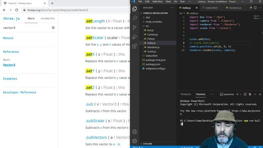263x148 pixels.
Task: Go back in the browser
Action: pyautogui.click(x=4, y=10)
